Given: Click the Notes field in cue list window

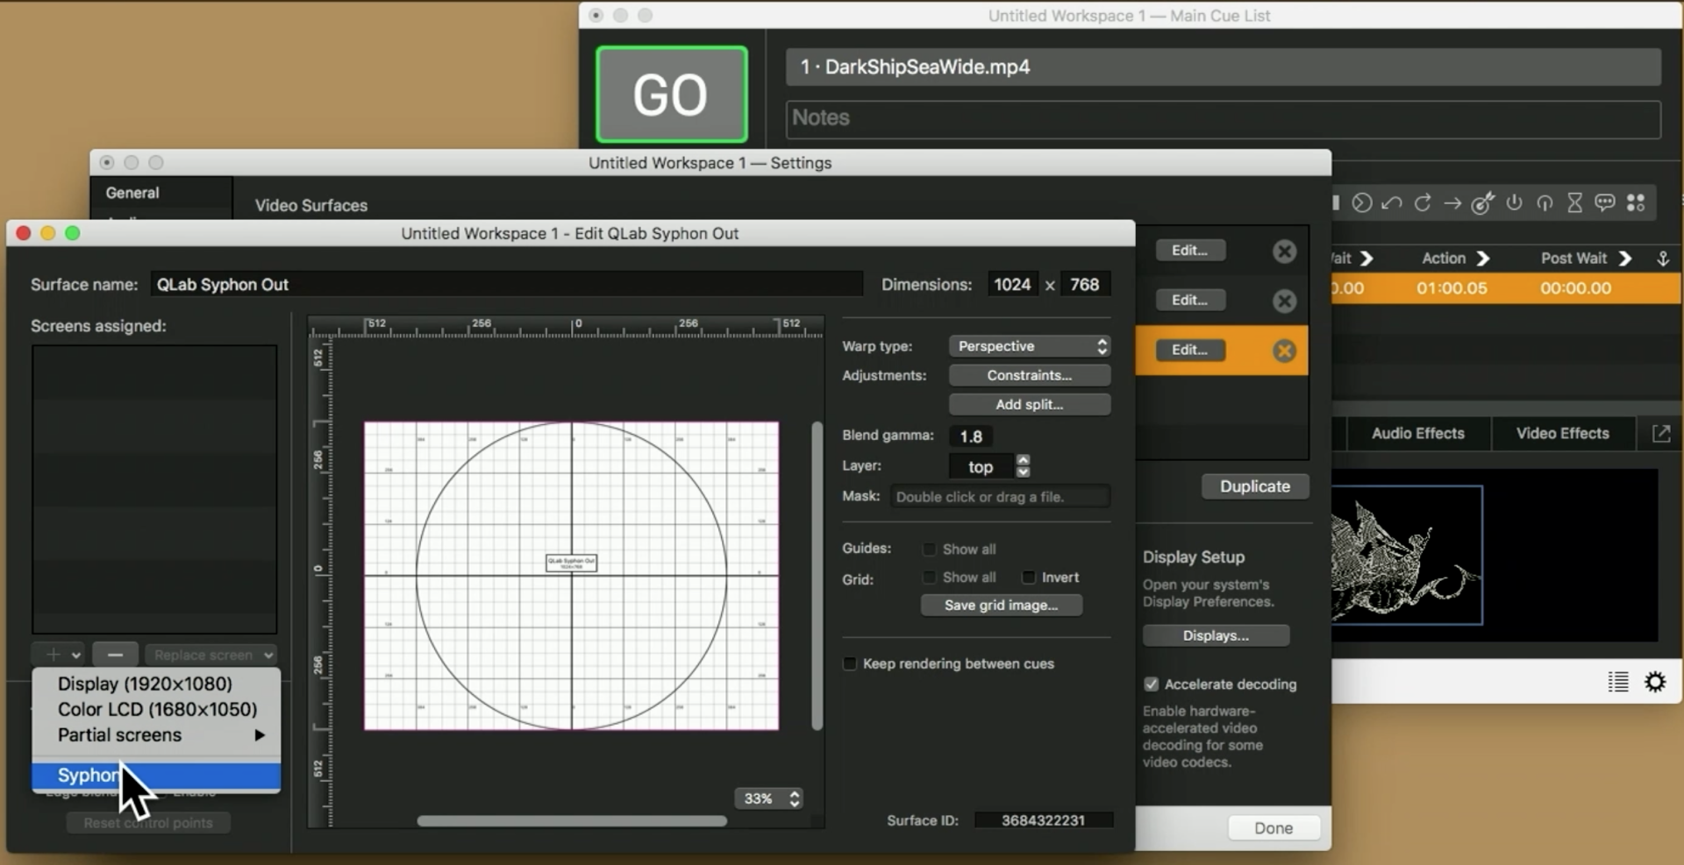Looking at the screenshot, I should (1224, 118).
